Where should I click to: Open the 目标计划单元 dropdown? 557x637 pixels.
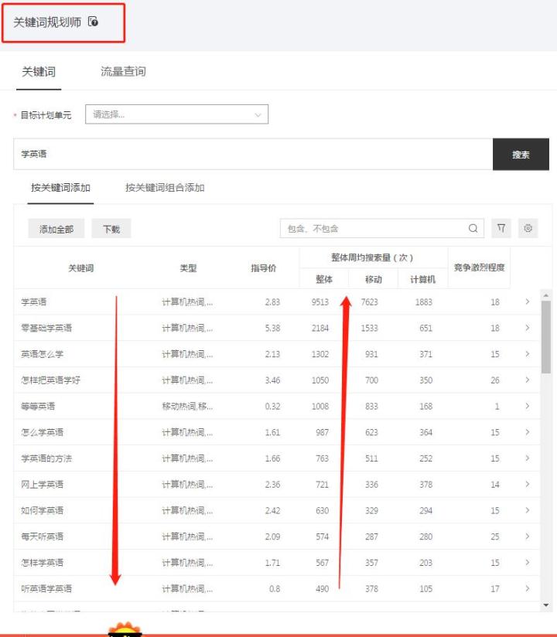[176, 114]
